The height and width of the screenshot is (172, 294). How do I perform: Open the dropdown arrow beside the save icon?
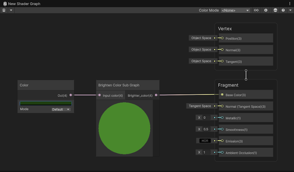pos(11,10)
